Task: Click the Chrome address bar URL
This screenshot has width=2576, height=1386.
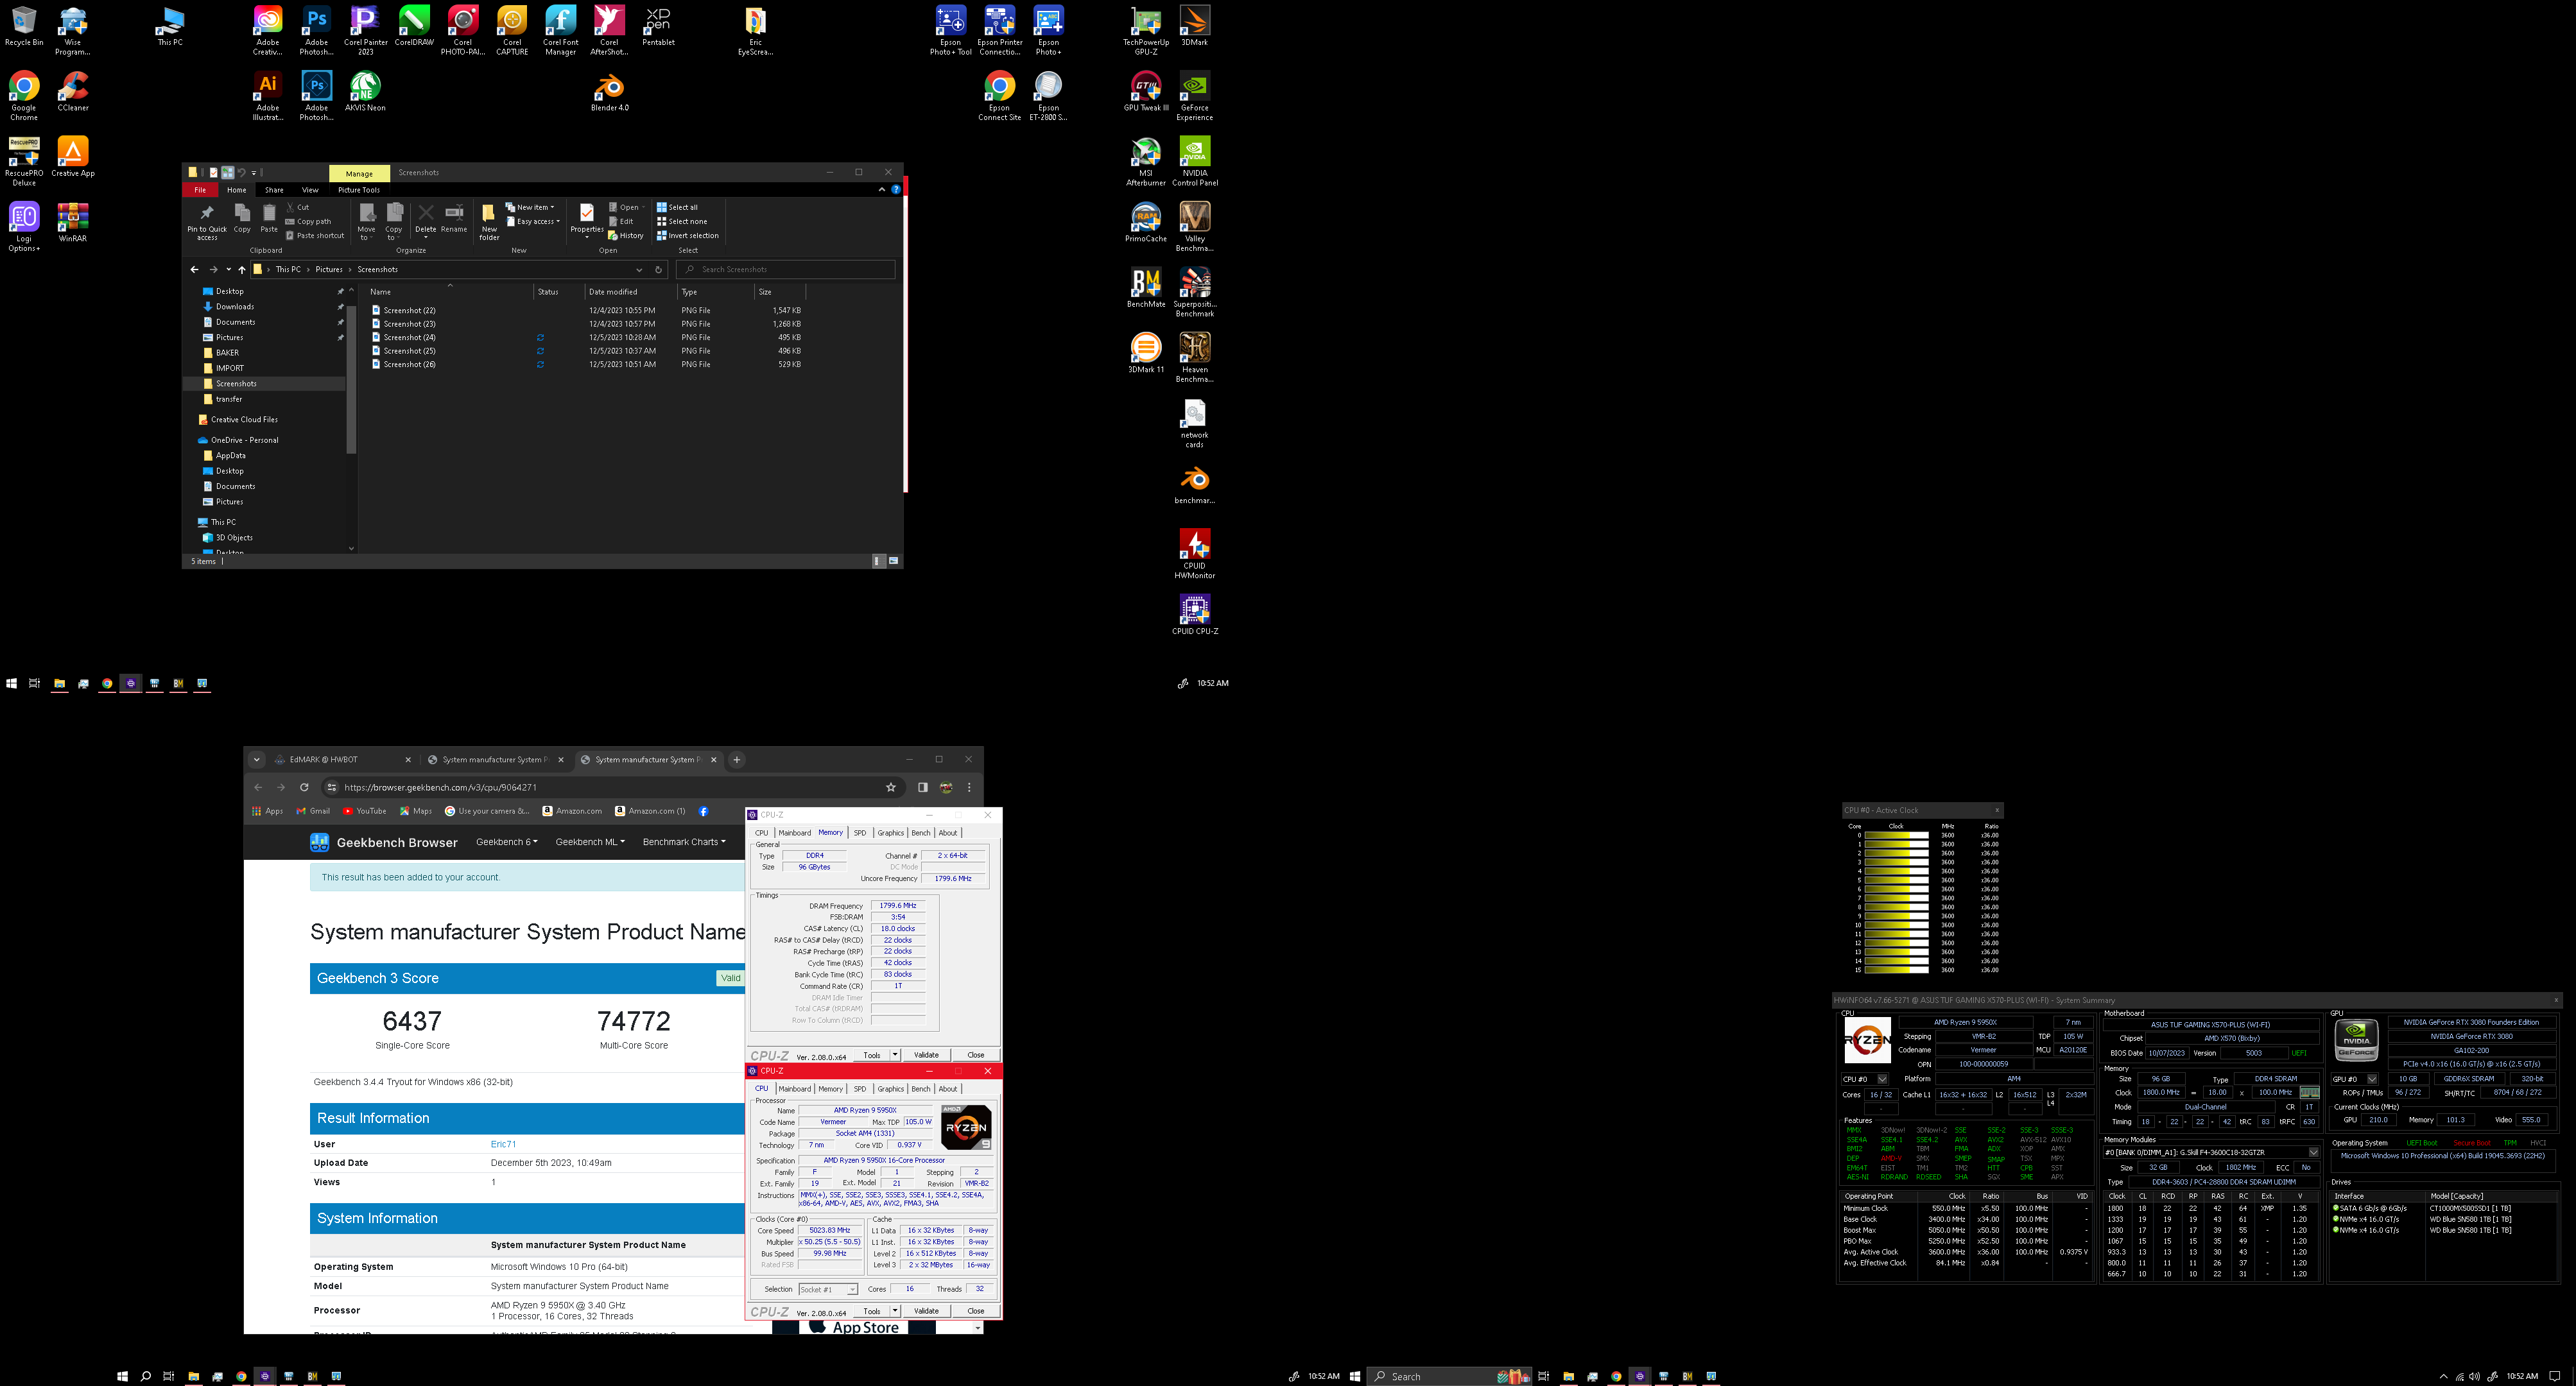Action: (x=440, y=787)
